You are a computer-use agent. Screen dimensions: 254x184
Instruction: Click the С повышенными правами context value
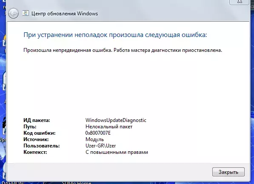117,152
